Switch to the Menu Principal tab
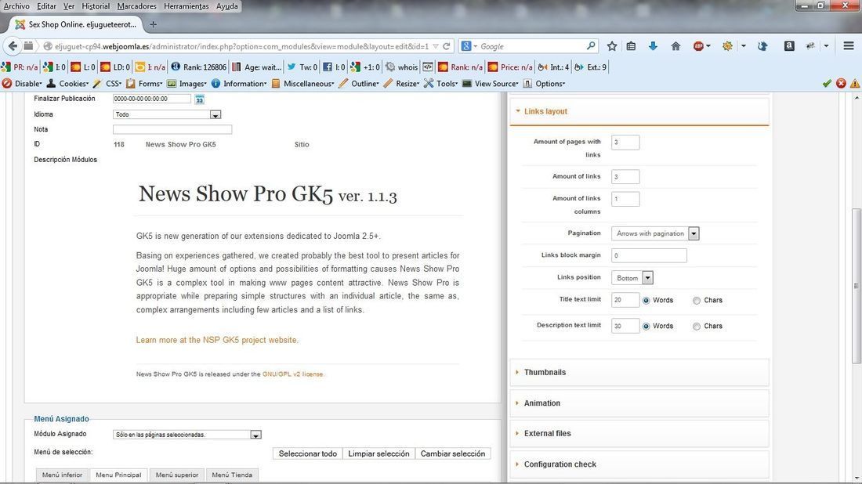This screenshot has width=862, height=484. point(119,475)
